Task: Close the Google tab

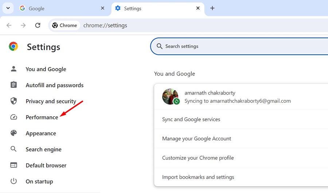Action: [x=102, y=8]
